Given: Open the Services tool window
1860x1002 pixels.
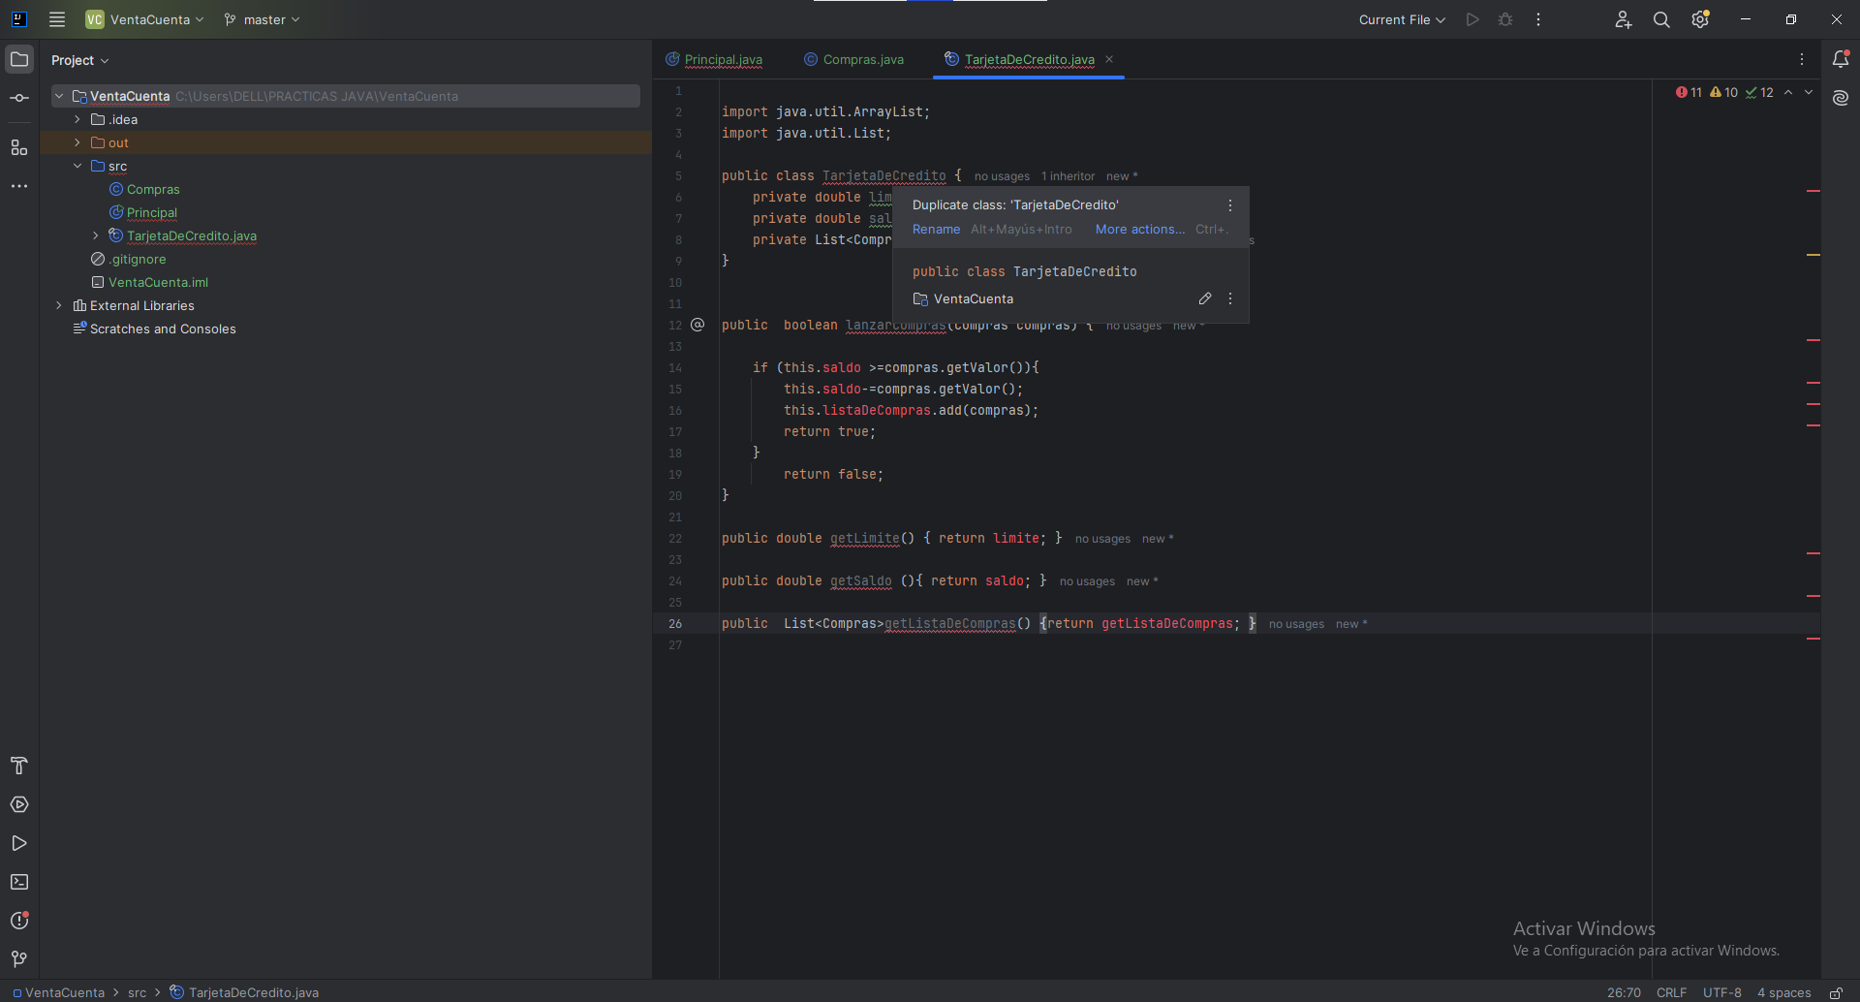Looking at the screenshot, I should click(x=19, y=804).
